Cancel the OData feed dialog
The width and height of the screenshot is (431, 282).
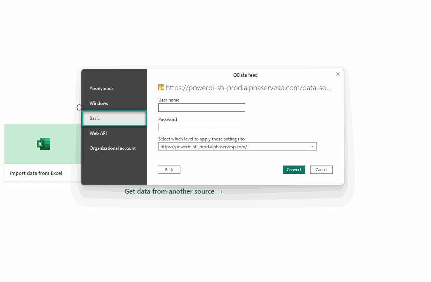321,170
